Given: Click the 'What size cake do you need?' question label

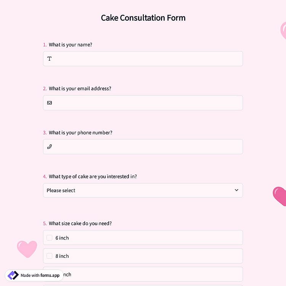Looking at the screenshot, I should (80, 223).
